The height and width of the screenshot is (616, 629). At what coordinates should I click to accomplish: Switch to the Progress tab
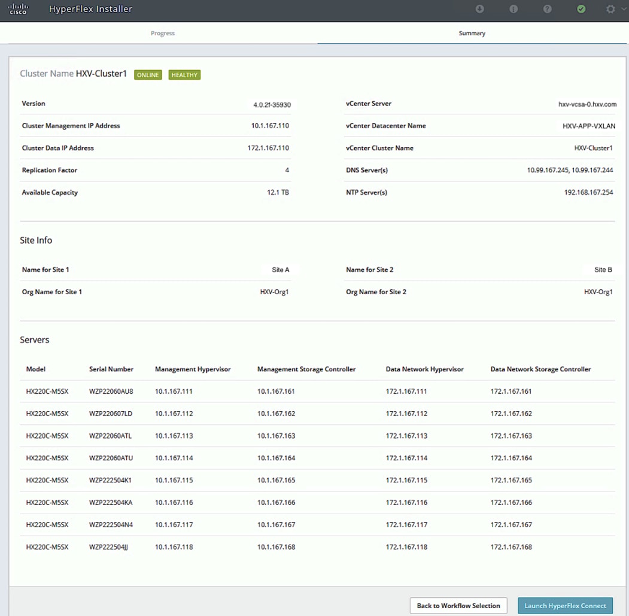pyautogui.click(x=163, y=34)
